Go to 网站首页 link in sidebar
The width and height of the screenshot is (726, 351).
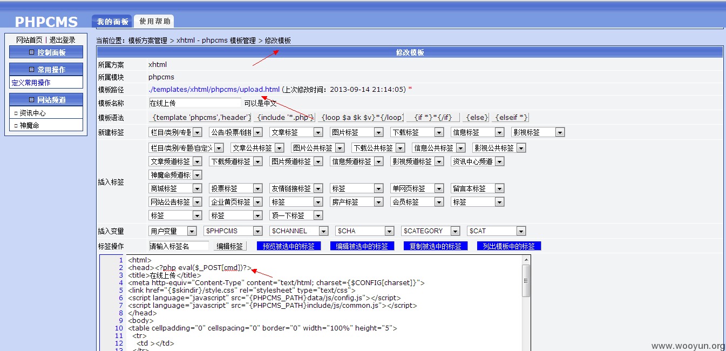click(x=29, y=40)
